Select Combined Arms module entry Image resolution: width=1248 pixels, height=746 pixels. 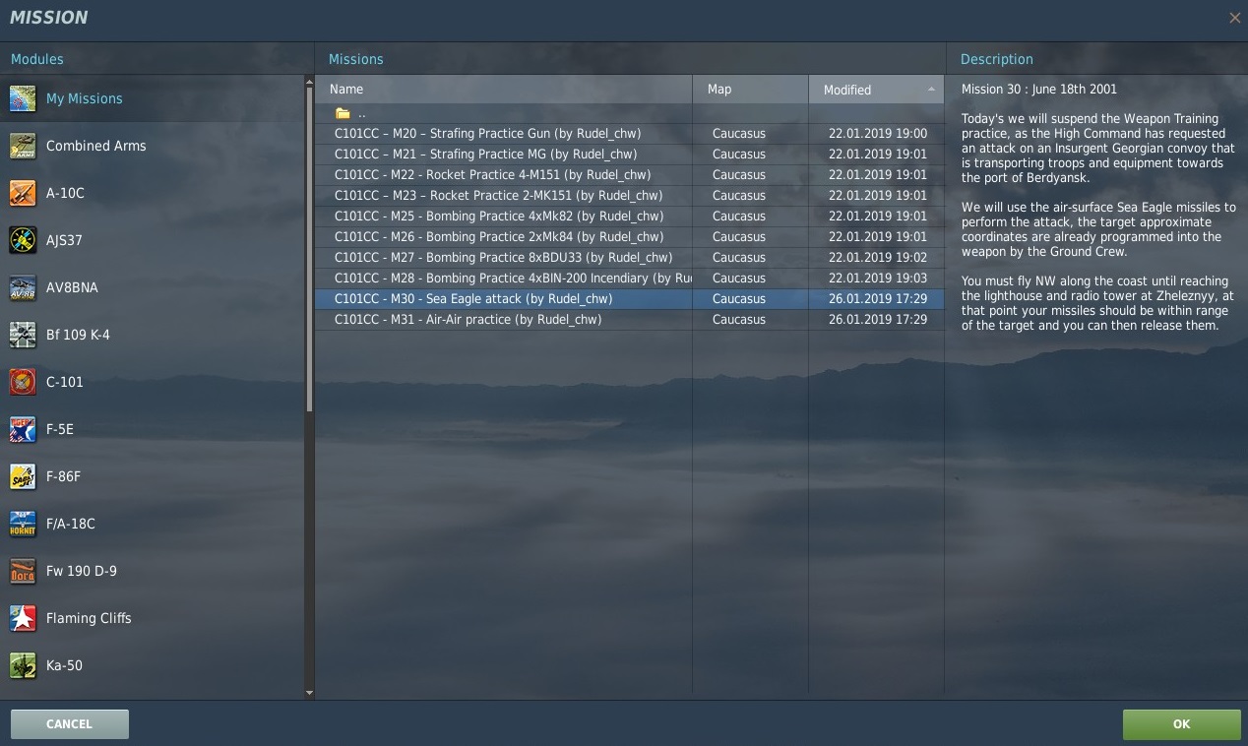pos(95,146)
